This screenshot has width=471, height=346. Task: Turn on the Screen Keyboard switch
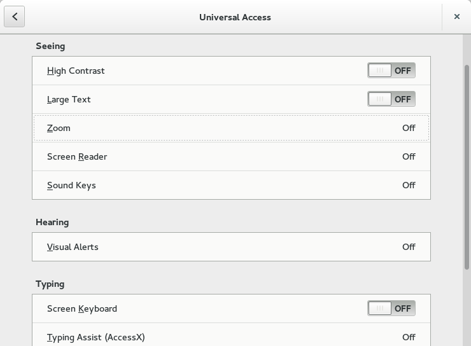coord(391,308)
